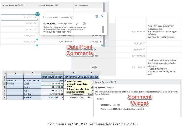Screen dimensions: 183x128
Task: Select Excel column C header
Action: [x=52, y=73]
